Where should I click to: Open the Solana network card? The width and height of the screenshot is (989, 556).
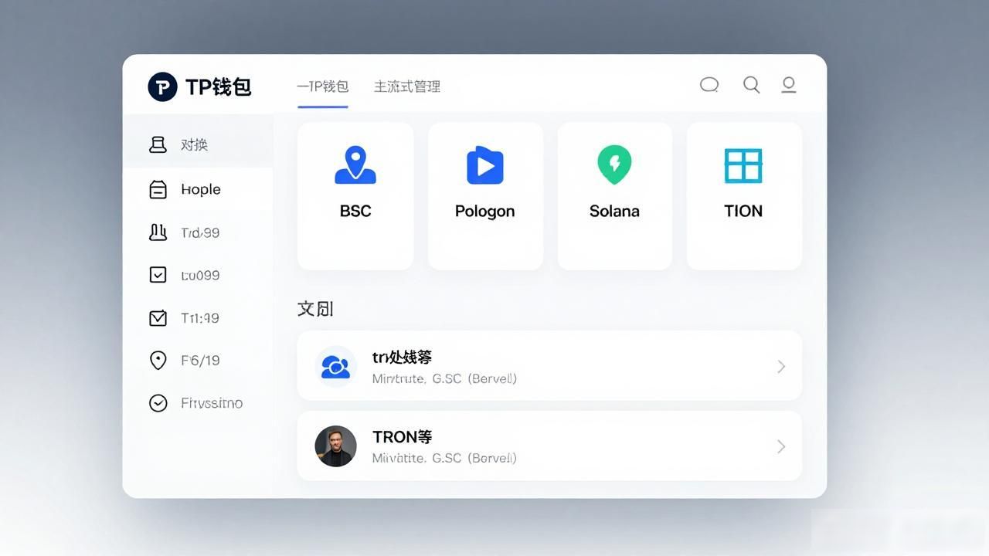pyautogui.click(x=614, y=196)
